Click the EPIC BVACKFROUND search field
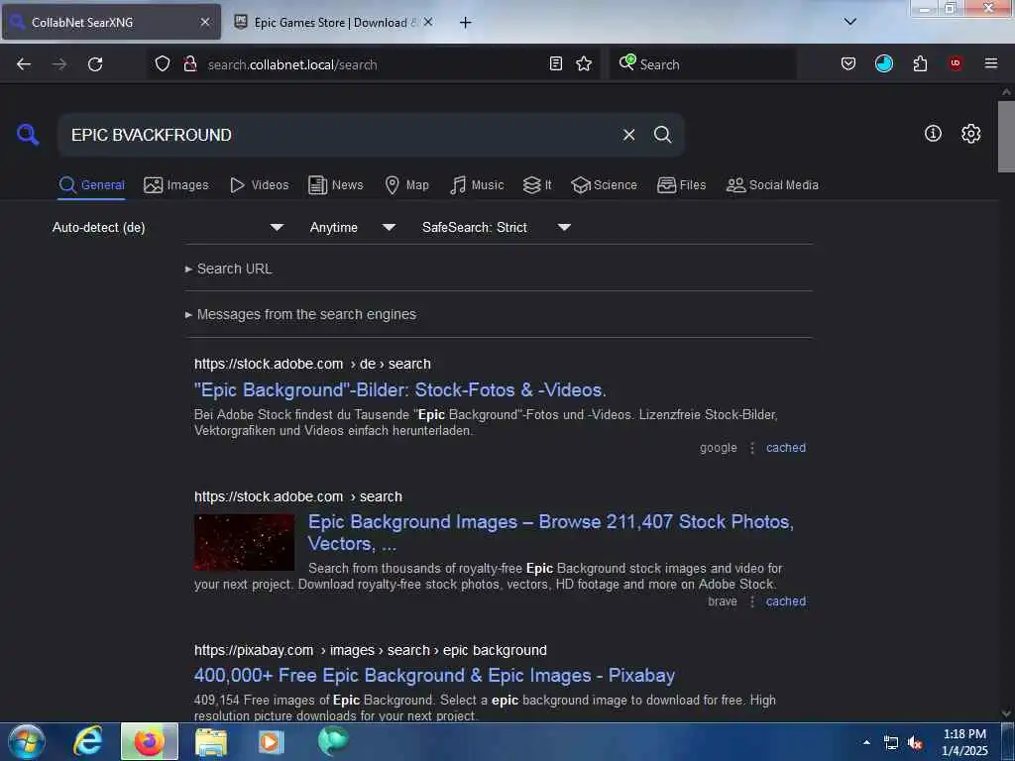 coord(340,135)
